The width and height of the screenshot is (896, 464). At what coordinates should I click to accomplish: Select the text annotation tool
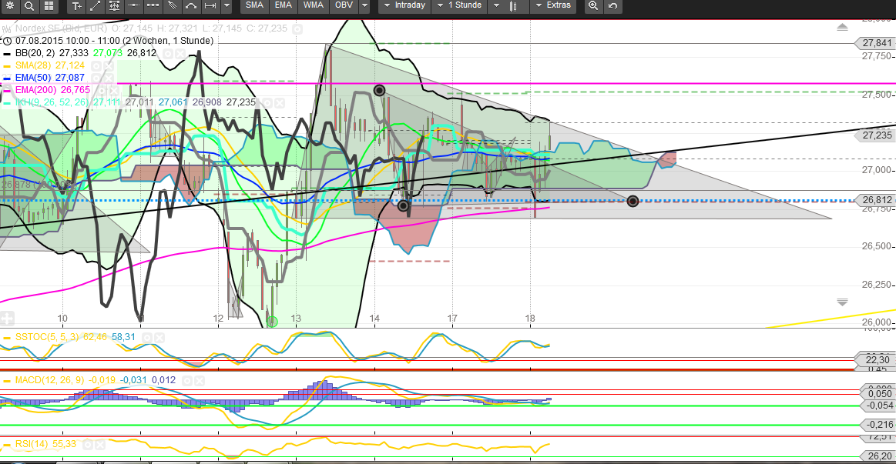point(76,5)
